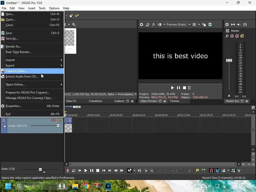Expand the Share Online submenu
The height and width of the screenshot is (192, 256).
32,84
